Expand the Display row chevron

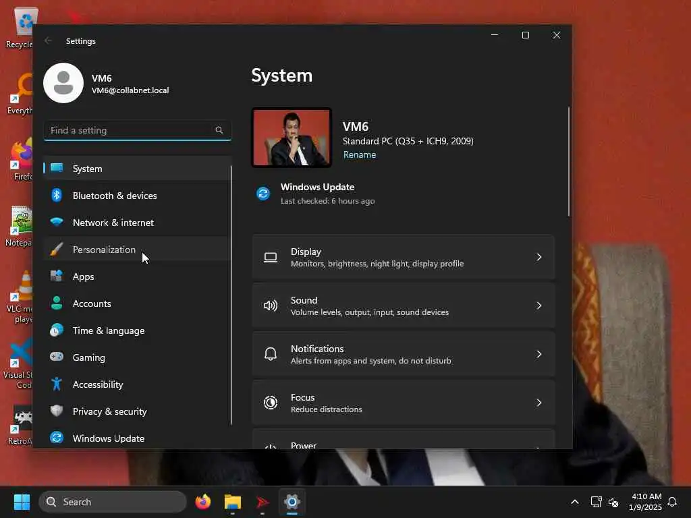point(539,257)
